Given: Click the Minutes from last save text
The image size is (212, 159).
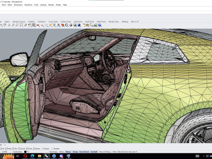Looking at the screenshot, I should (x=128, y=151).
